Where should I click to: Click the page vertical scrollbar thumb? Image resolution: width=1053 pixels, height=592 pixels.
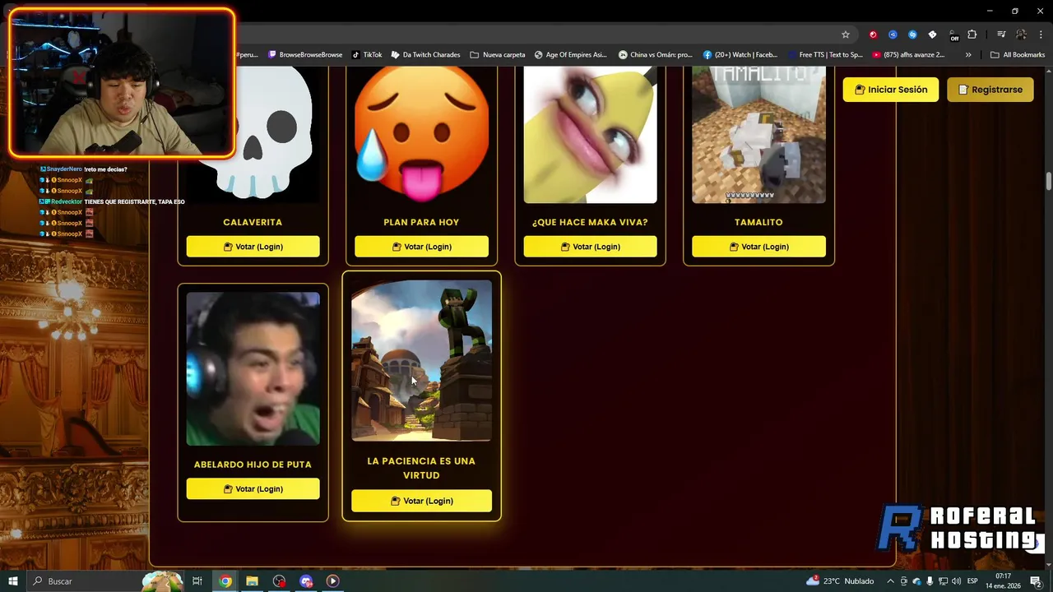(x=1048, y=182)
